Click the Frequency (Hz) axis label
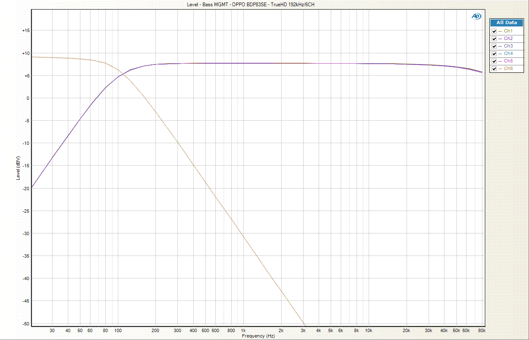529x340 pixels. 258,336
